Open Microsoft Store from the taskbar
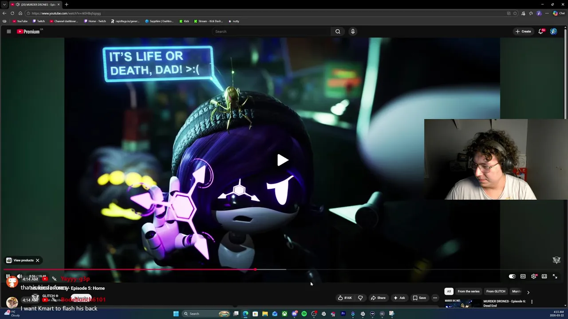The width and height of the screenshot is (568, 319). pos(255,314)
